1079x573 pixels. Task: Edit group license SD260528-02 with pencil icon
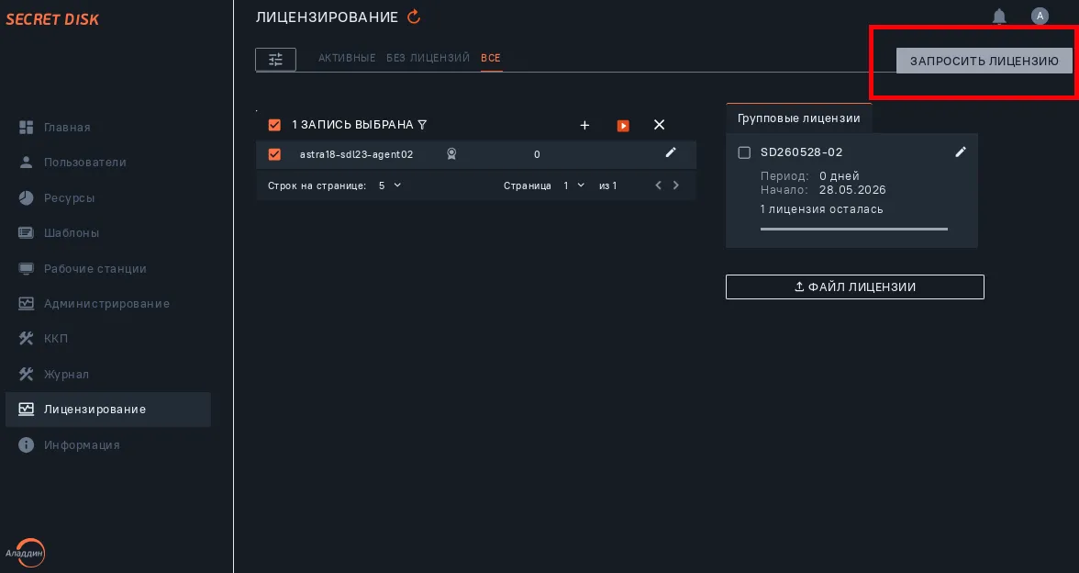pyautogui.click(x=961, y=152)
